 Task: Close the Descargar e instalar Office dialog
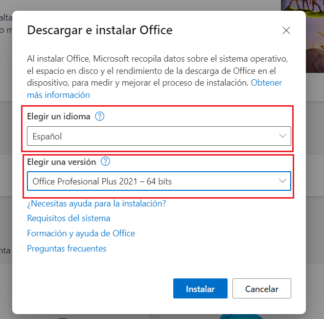(286, 30)
